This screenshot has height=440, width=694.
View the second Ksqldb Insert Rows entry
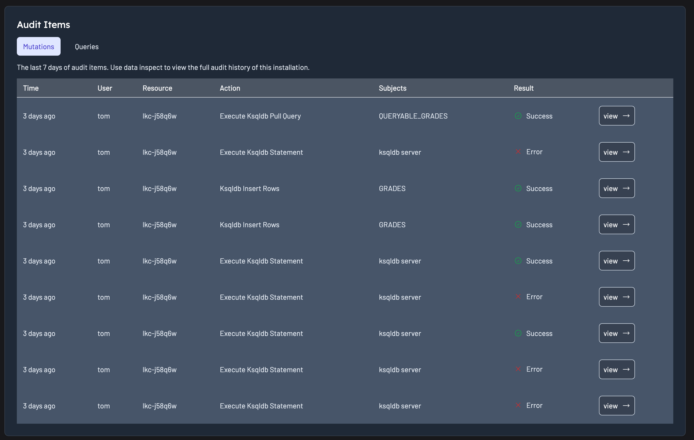(617, 224)
